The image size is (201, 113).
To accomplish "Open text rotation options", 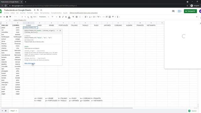I will coord(99,17).
